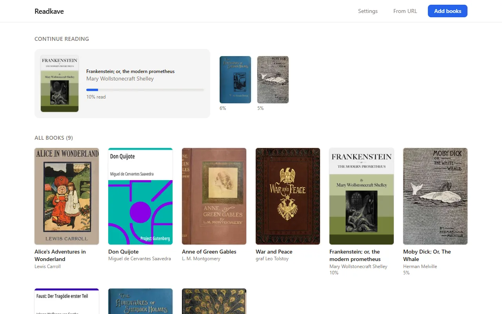Viewport: 502px width, 314px height.
Task: Click title "Don Quijote" below the cover
Action: [124, 252]
